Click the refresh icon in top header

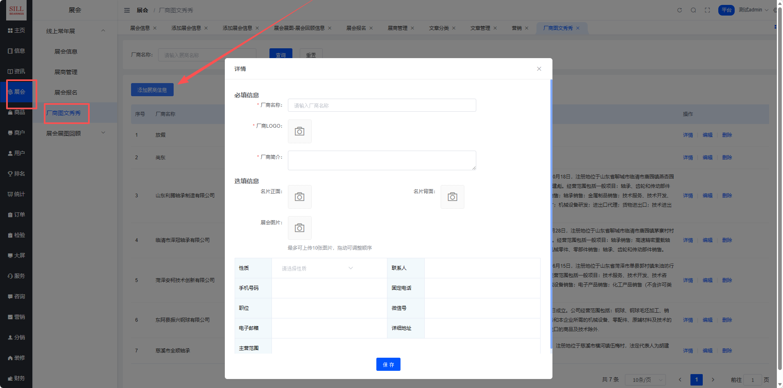point(679,10)
